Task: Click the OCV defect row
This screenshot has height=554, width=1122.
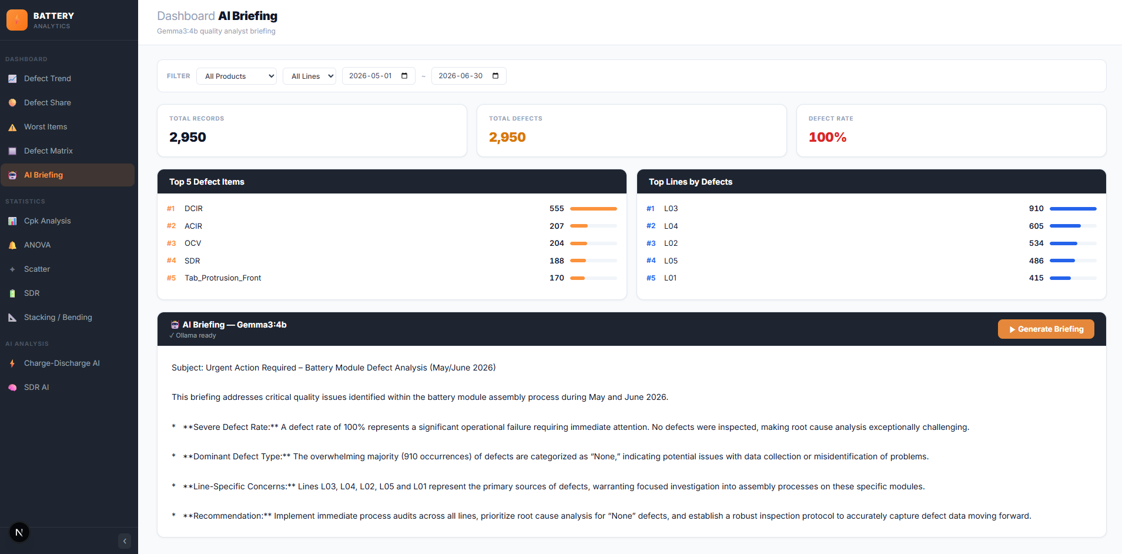Action: point(392,243)
